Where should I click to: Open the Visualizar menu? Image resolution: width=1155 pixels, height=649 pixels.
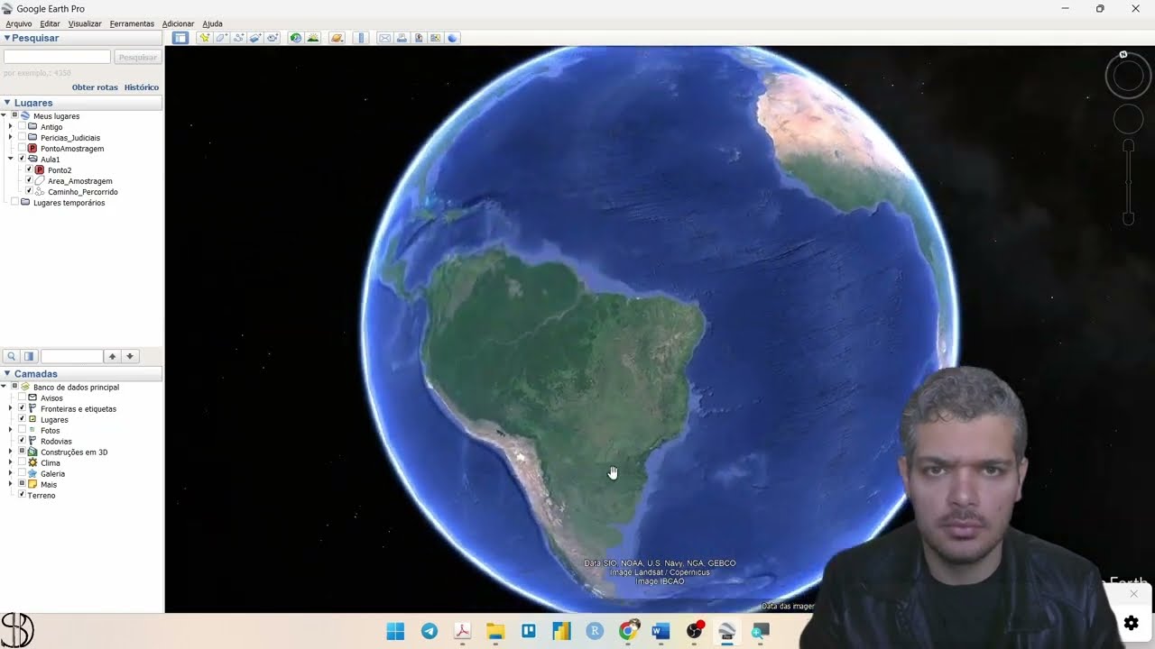[x=85, y=23]
